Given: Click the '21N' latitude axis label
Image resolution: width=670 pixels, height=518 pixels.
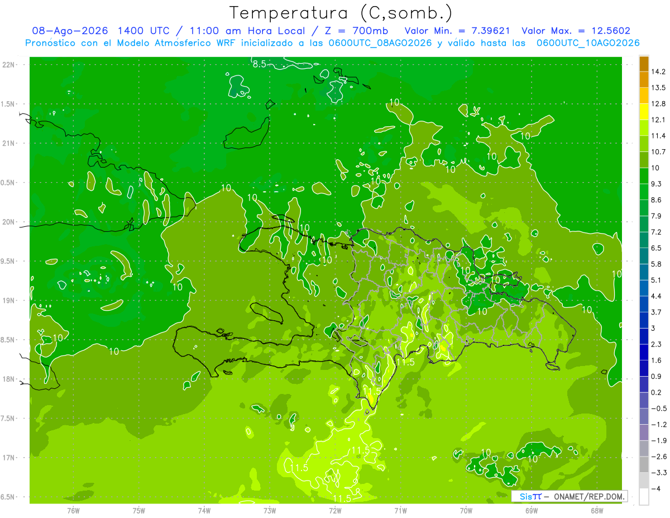Looking at the screenshot, I should [x=9, y=143].
